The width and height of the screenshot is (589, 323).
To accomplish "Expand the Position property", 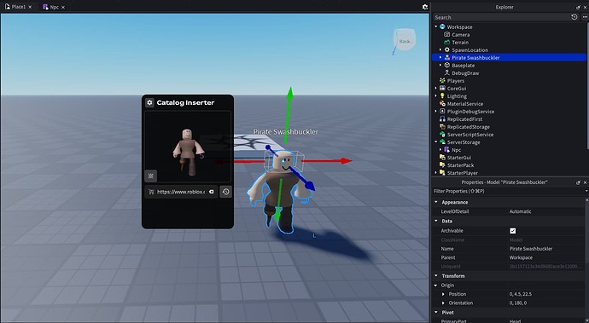I will point(443,294).
